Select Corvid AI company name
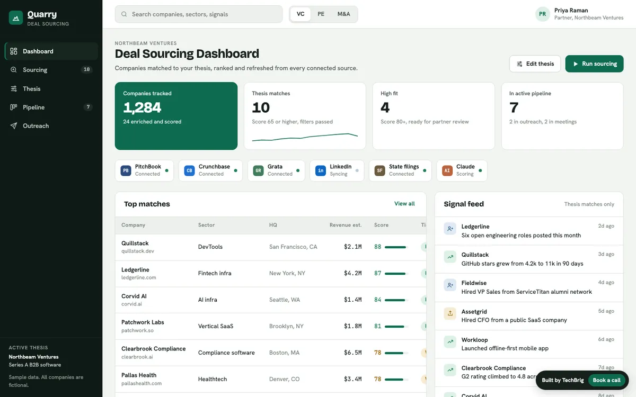 [x=134, y=296]
